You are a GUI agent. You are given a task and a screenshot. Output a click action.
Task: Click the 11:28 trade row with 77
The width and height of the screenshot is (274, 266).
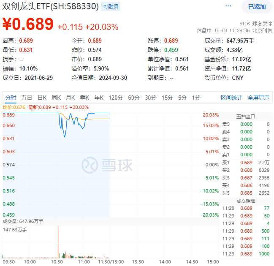coord(246,208)
